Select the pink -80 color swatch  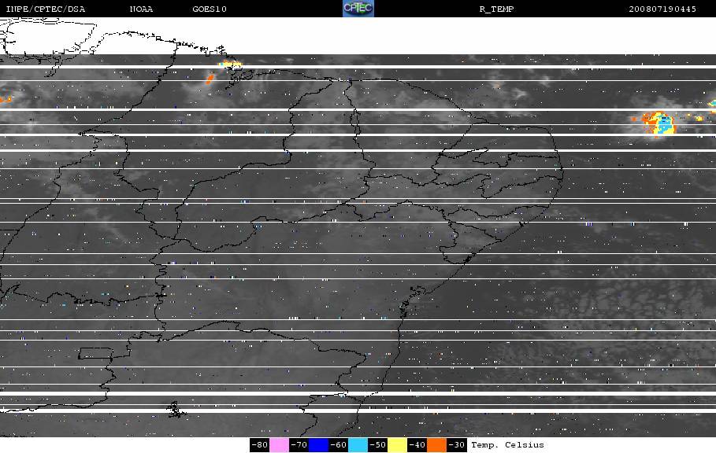279,445
